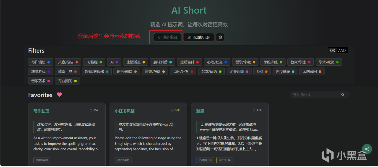Image resolution: width=378 pixels, height=167 pixels.
Task: Click the 写作助理 English prompt text
Action: click(67, 144)
